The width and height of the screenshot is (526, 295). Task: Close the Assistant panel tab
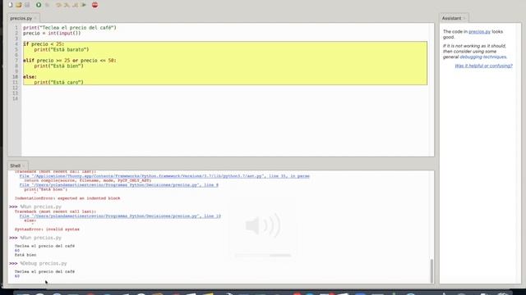pos(464,18)
